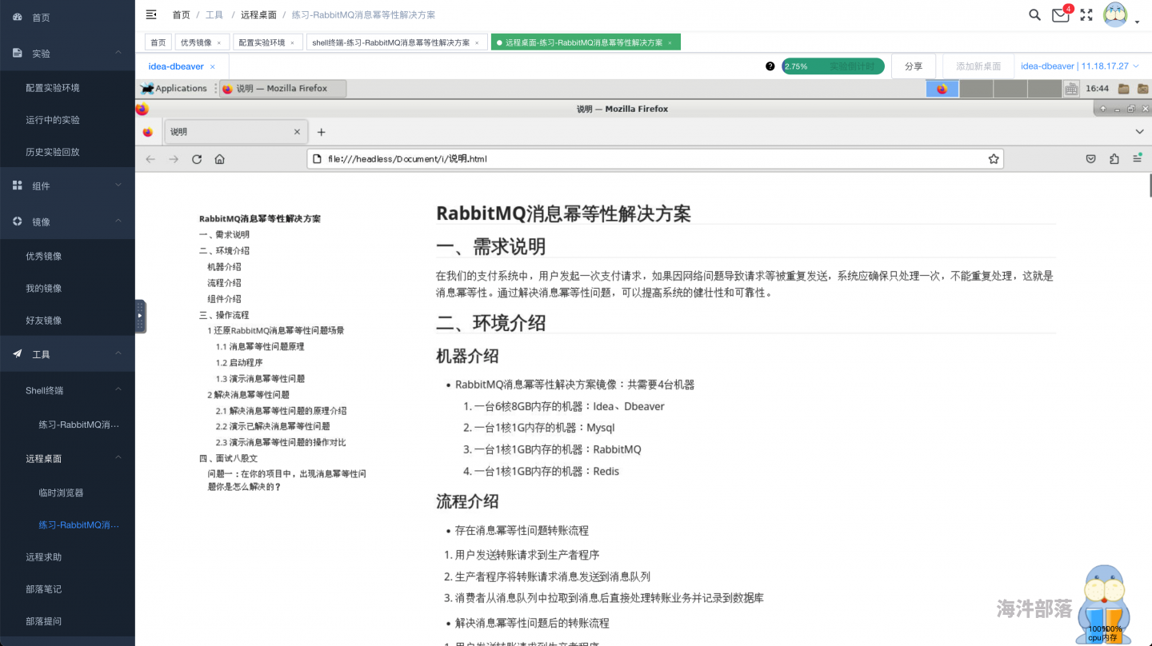
Task: Open a new Firefox tab
Action: click(x=321, y=132)
